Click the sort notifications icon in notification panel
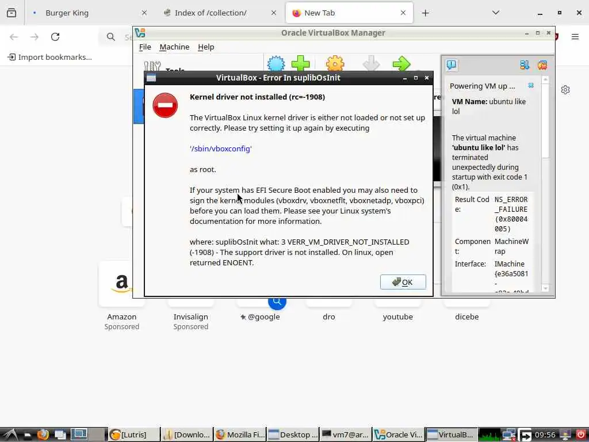 (x=525, y=65)
